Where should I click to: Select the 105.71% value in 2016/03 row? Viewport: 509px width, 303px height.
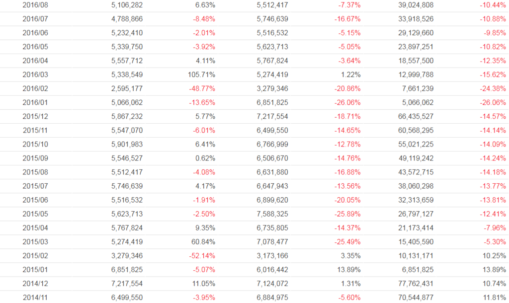[201, 75]
